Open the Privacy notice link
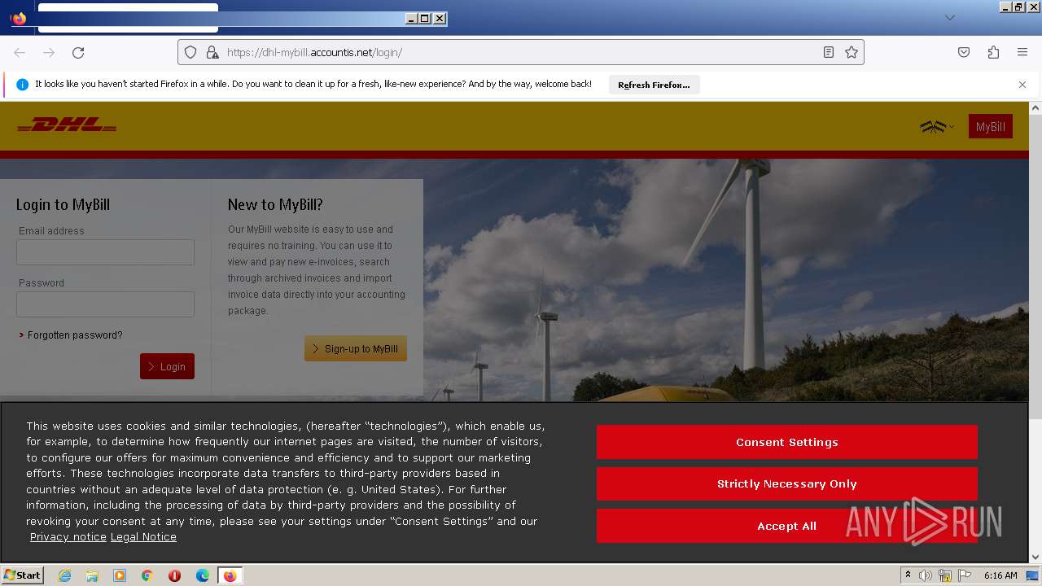The height and width of the screenshot is (586, 1042). pyautogui.click(x=68, y=537)
